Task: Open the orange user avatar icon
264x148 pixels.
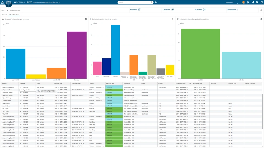Action: coord(243,2)
